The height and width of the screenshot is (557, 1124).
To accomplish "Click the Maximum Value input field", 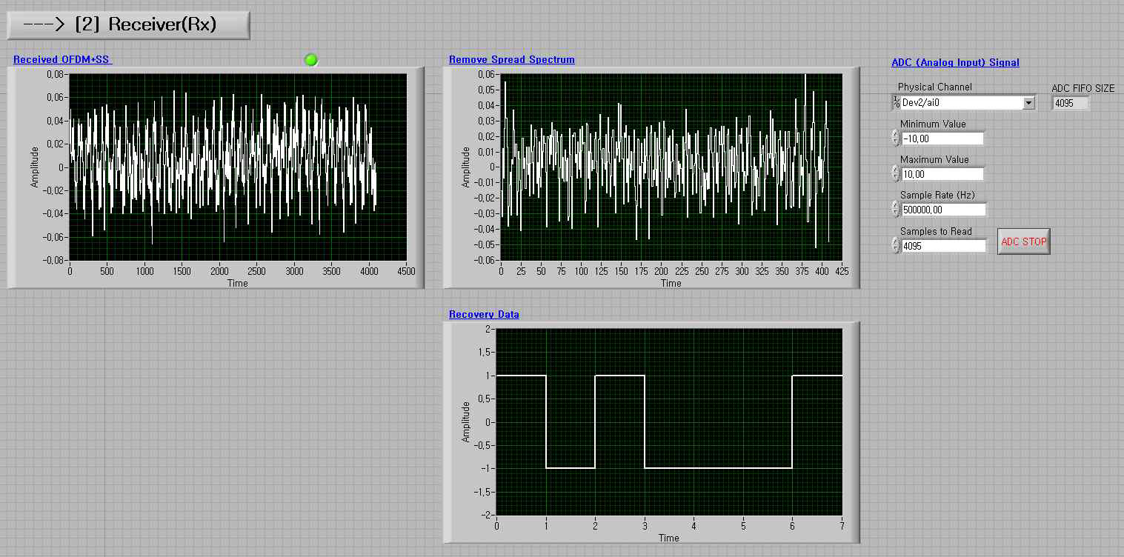I will coord(942,174).
